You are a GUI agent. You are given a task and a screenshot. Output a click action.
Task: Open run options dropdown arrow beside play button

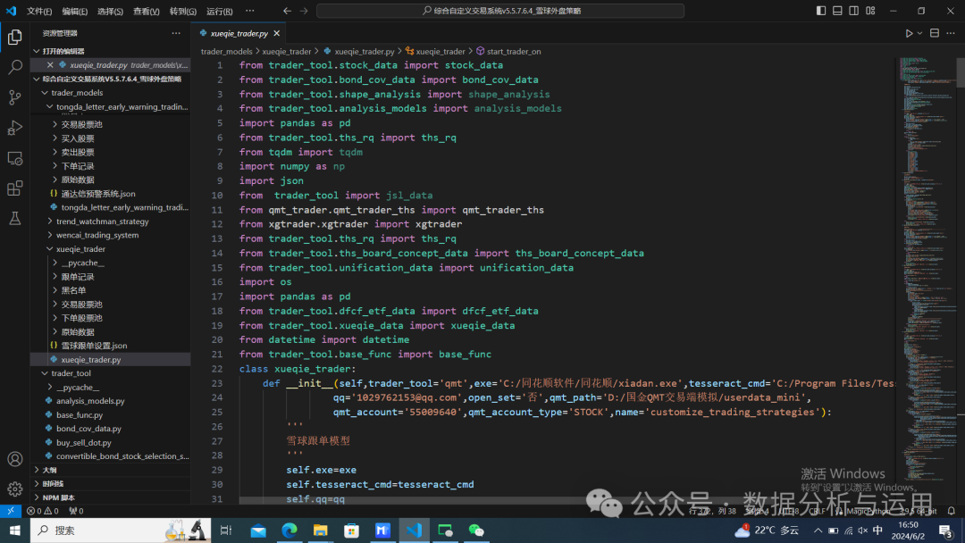[x=920, y=33]
